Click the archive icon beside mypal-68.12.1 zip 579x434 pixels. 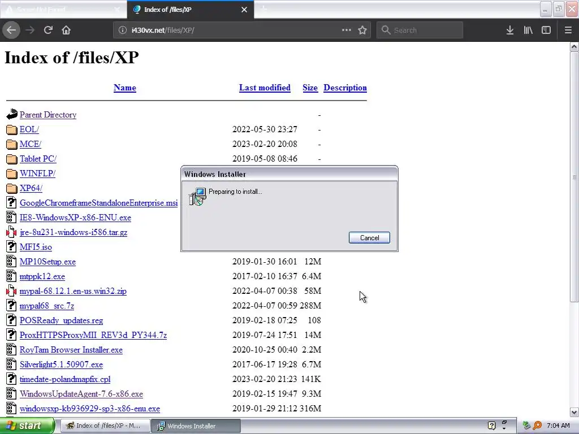[x=11, y=291]
